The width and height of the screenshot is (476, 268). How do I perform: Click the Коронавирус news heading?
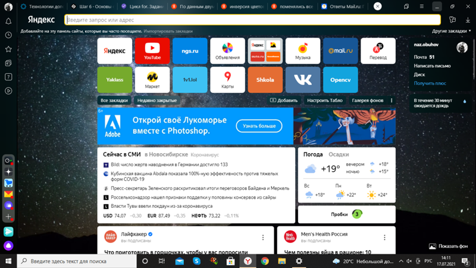205,155
